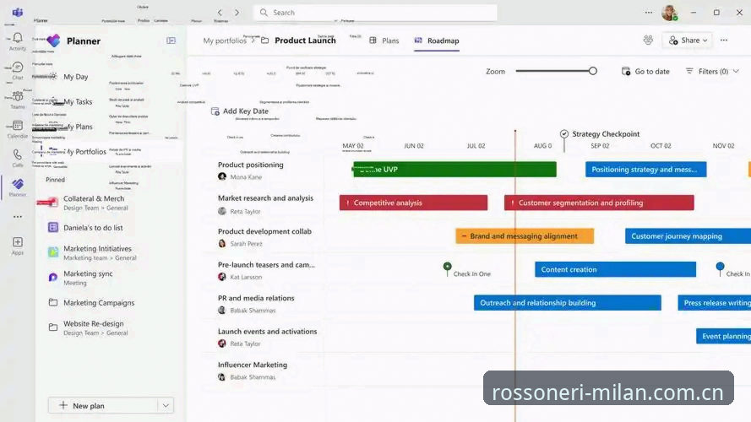Open the Competitive analysis task bar
The width and height of the screenshot is (751, 422).
413,203
